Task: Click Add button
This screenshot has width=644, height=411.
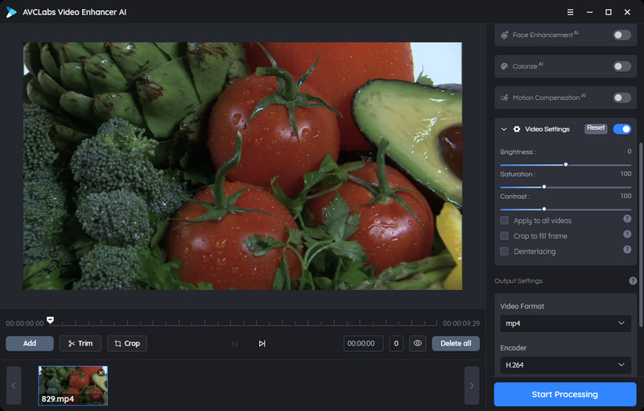Action: pyautogui.click(x=30, y=343)
